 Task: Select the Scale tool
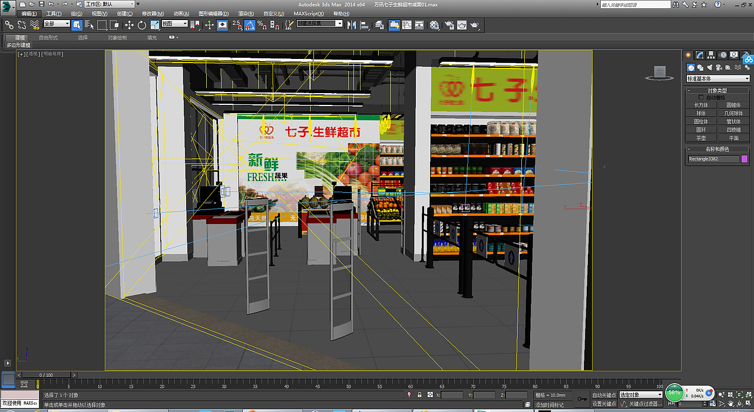pyautogui.click(x=154, y=25)
